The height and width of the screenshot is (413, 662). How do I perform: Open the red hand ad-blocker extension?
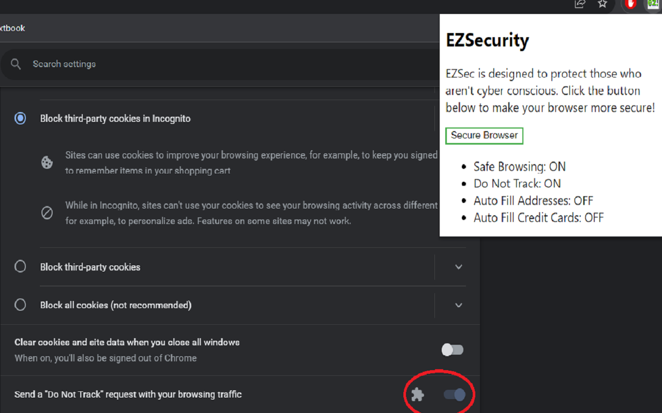coord(630,4)
